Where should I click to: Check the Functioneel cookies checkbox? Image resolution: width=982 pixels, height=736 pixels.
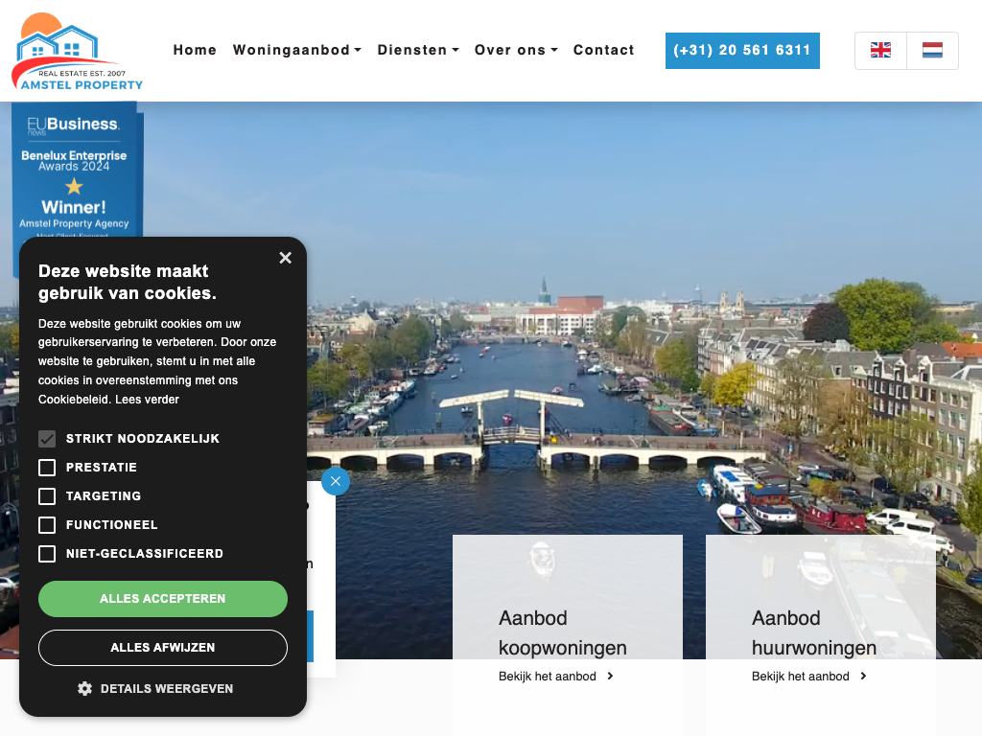[47, 525]
